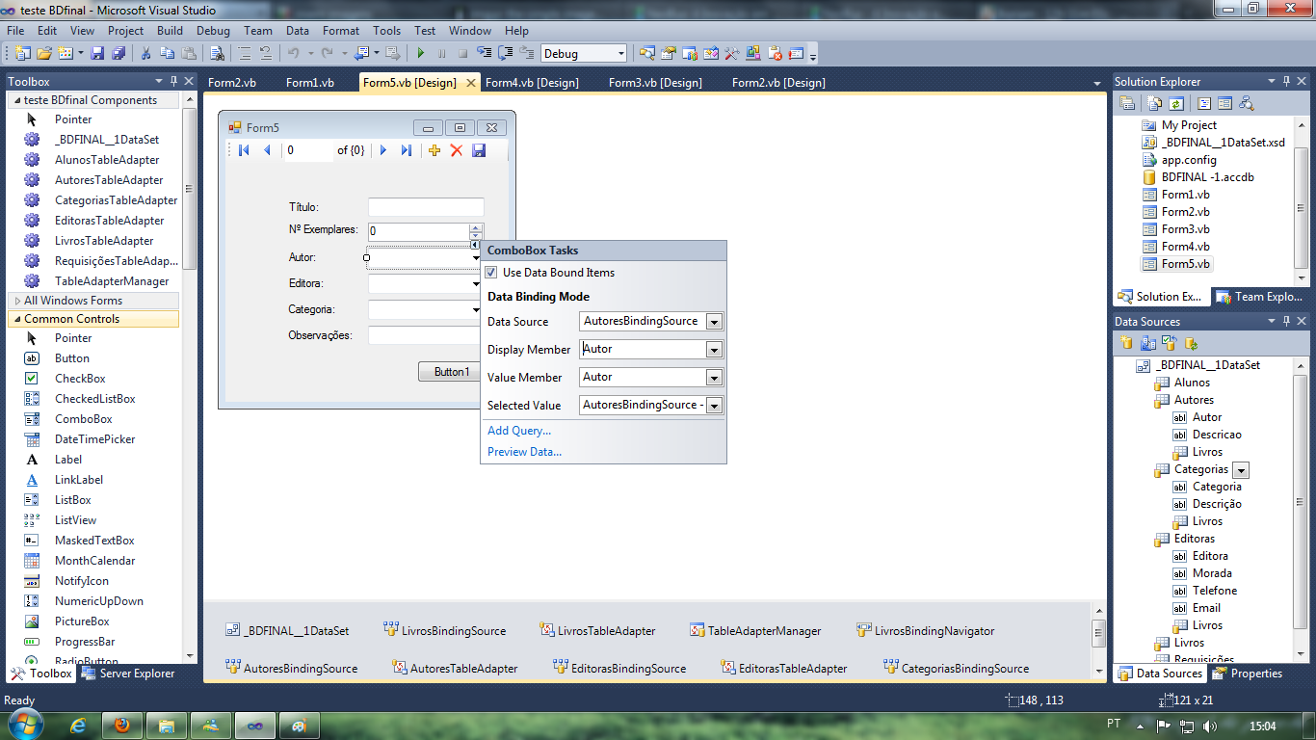Click the Save All toolbar icon
Screen dimensions: 1316x740
coord(118,54)
